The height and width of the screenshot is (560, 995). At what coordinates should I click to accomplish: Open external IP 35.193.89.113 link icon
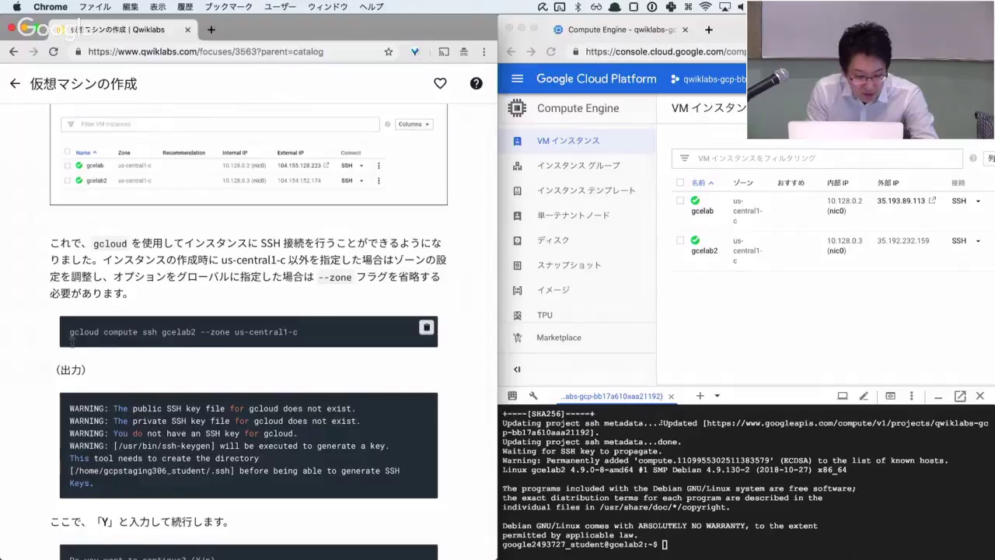(932, 201)
